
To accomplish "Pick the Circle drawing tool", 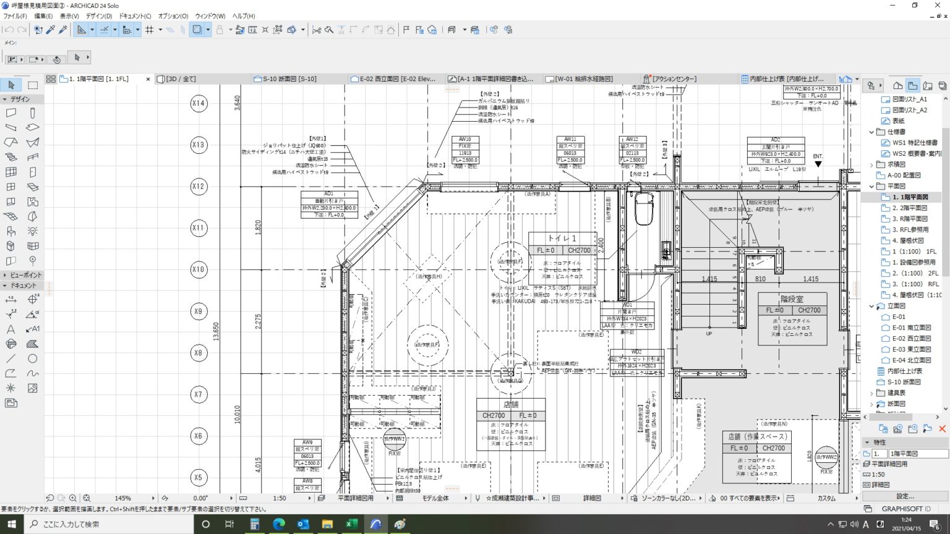I will point(33,358).
